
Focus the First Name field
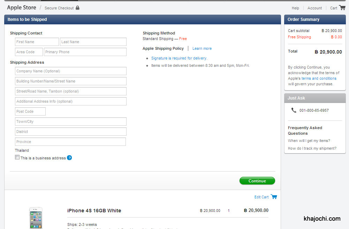click(x=37, y=42)
